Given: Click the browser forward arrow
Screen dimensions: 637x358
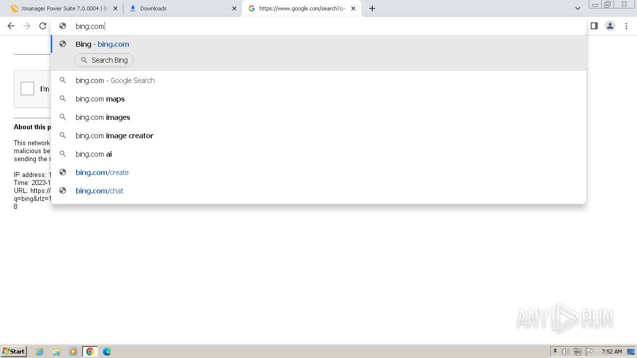Looking at the screenshot, I should (27, 26).
